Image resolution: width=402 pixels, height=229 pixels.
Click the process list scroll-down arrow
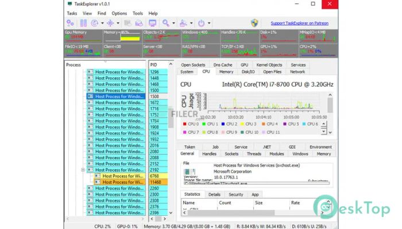tap(171, 212)
